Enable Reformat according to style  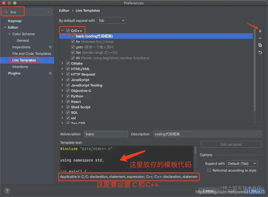click(209, 170)
